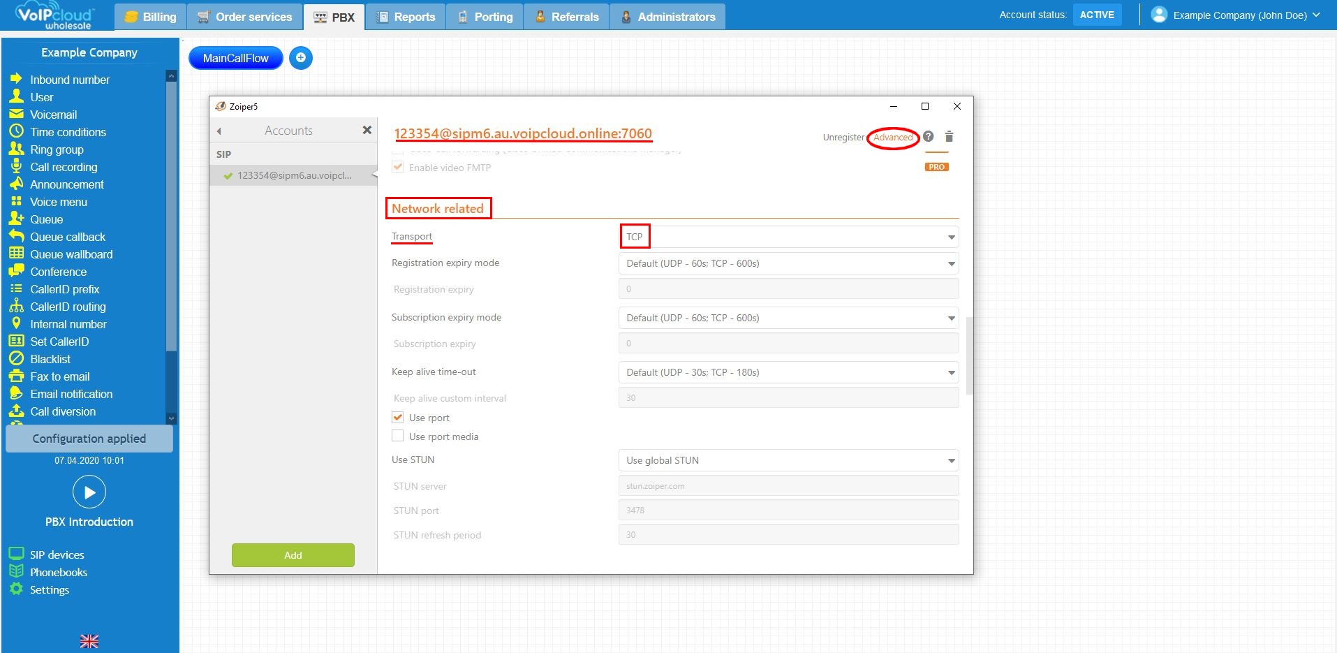Open the Reports tab
The width and height of the screenshot is (1337, 653).
click(x=406, y=17)
